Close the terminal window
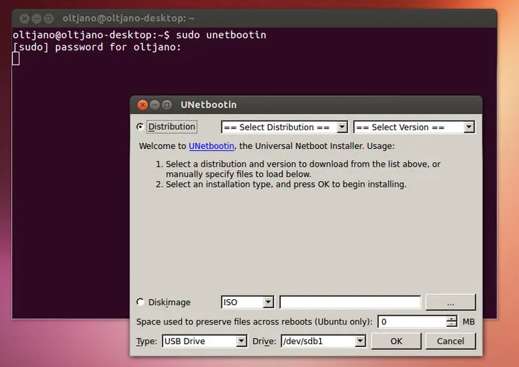Viewport: 519px width, 367px height. (x=25, y=19)
